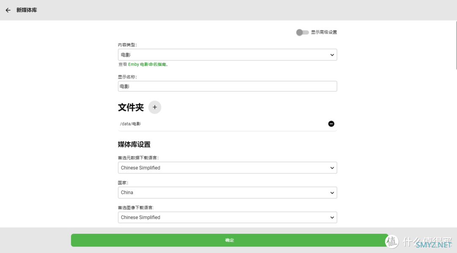Expand the 首选图像下载语言 Chinese Simplified dropdown
The width and height of the screenshot is (457, 253).
click(x=224, y=218)
